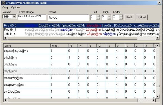The width and height of the screenshot is (163, 105).
Task: Select the σάρξ@ng row
Action: point(80,64)
